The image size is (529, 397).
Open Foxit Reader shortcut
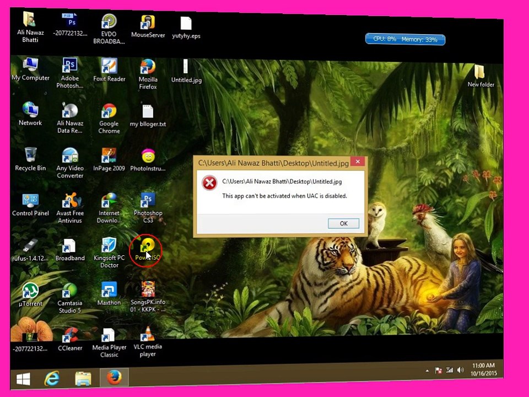point(109,70)
